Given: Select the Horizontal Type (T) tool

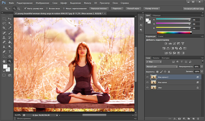Looking at the screenshot, I should pos(10,51).
